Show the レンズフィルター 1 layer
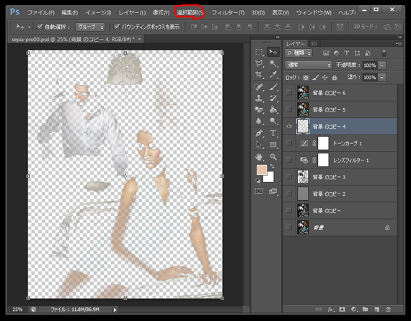Image resolution: width=411 pixels, height=321 pixels. click(x=289, y=160)
